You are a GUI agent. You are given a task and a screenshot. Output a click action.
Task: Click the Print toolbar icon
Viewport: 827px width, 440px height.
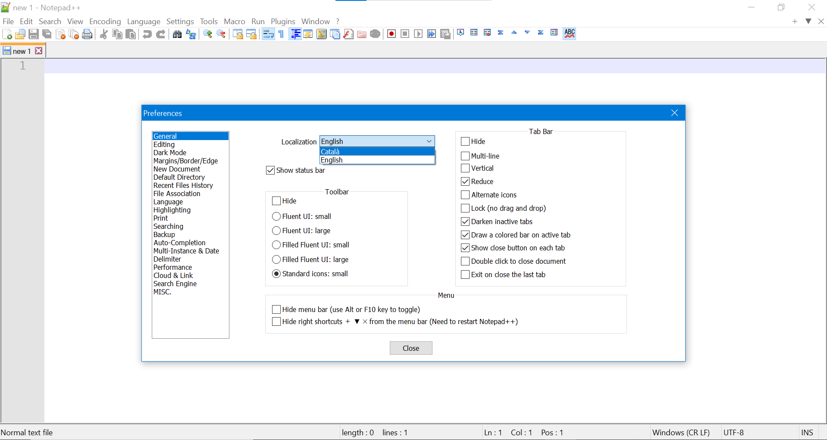pos(87,34)
